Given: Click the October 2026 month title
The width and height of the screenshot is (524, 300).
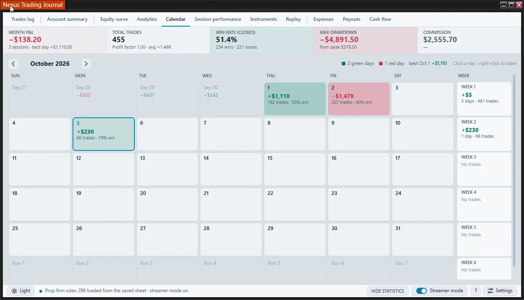Looking at the screenshot, I should tap(50, 64).
